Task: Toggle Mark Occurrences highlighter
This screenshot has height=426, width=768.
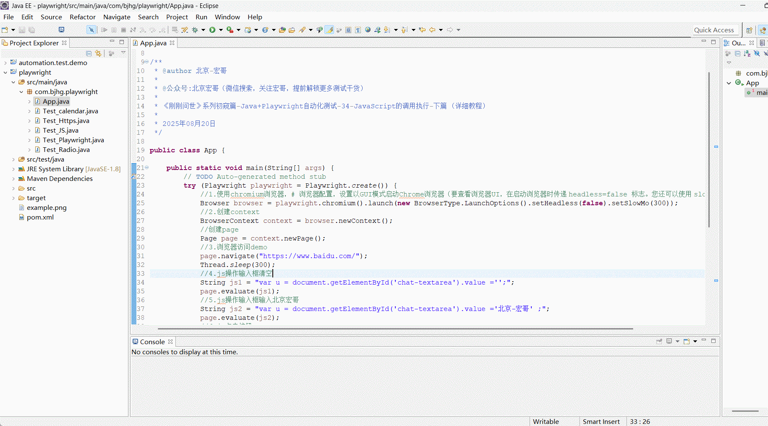Action: [x=329, y=30]
